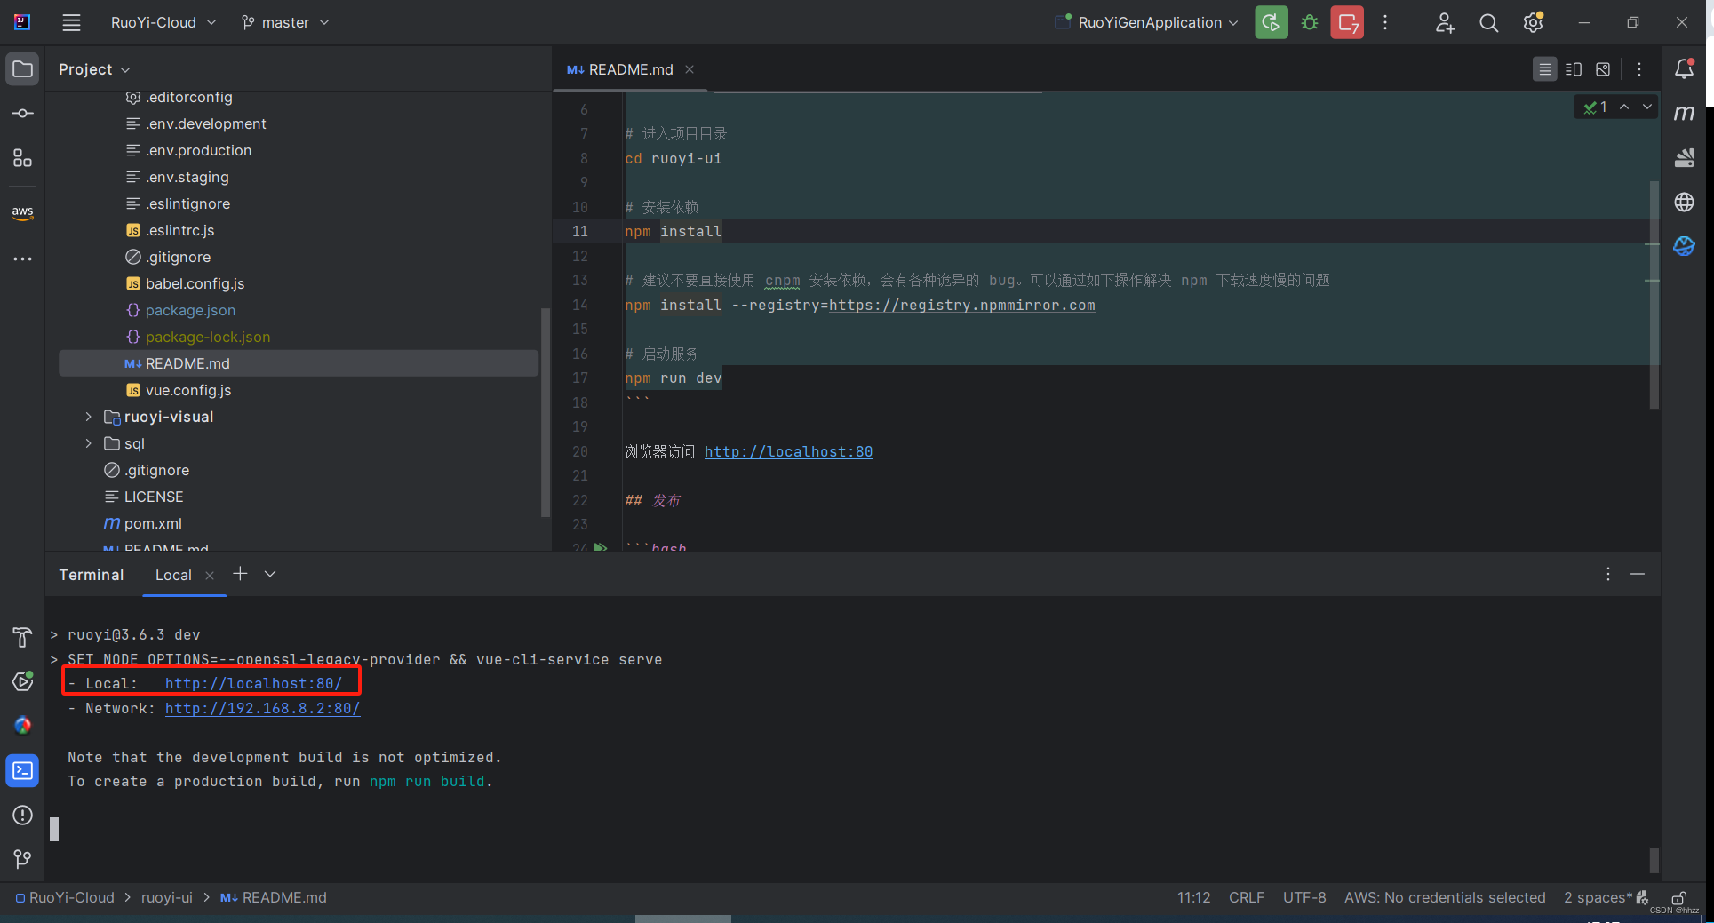1714x923 pixels.
Task: Open http://localhost:80/ link in terminal
Action: coord(253,684)
